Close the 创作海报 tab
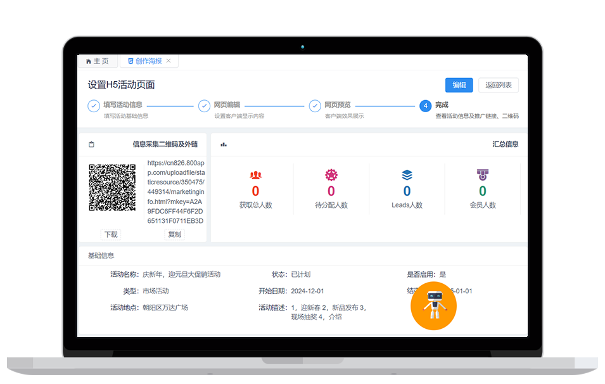This screenshot has height=384, width=605. [x=169, y=61]
